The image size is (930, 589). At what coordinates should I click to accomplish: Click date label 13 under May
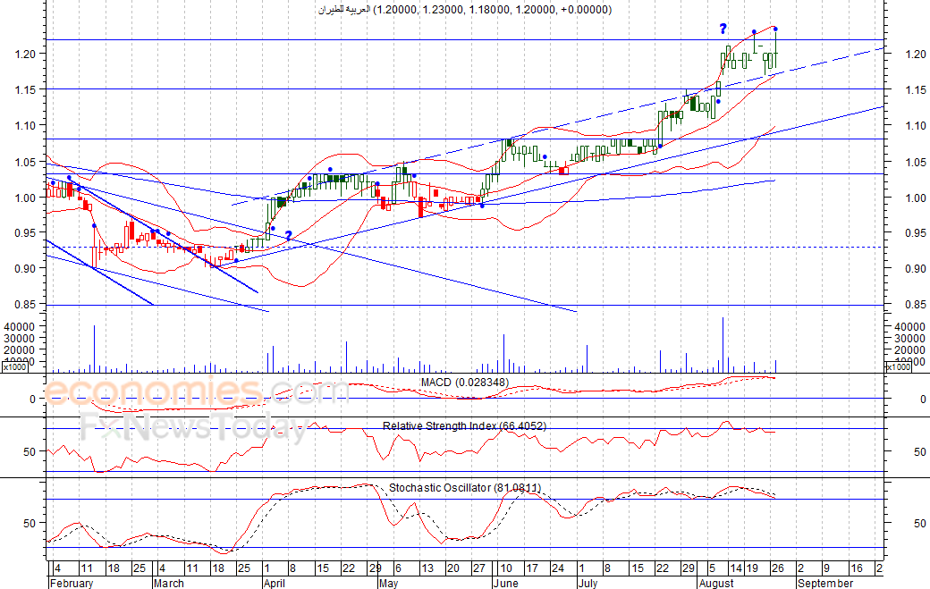(427, 568)
